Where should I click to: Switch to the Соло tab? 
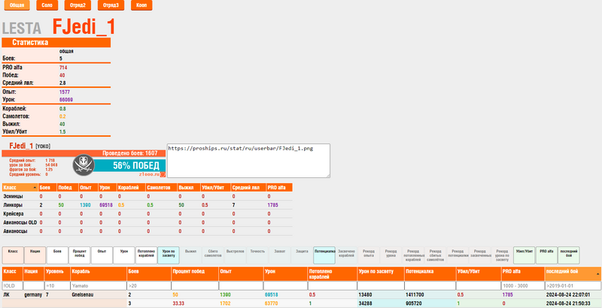tap(47, 5)
